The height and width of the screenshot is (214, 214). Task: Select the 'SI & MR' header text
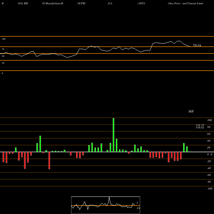click(23, 3)
